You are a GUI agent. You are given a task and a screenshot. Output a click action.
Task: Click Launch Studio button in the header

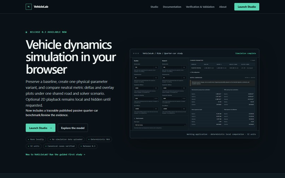(x=247, y=7)
